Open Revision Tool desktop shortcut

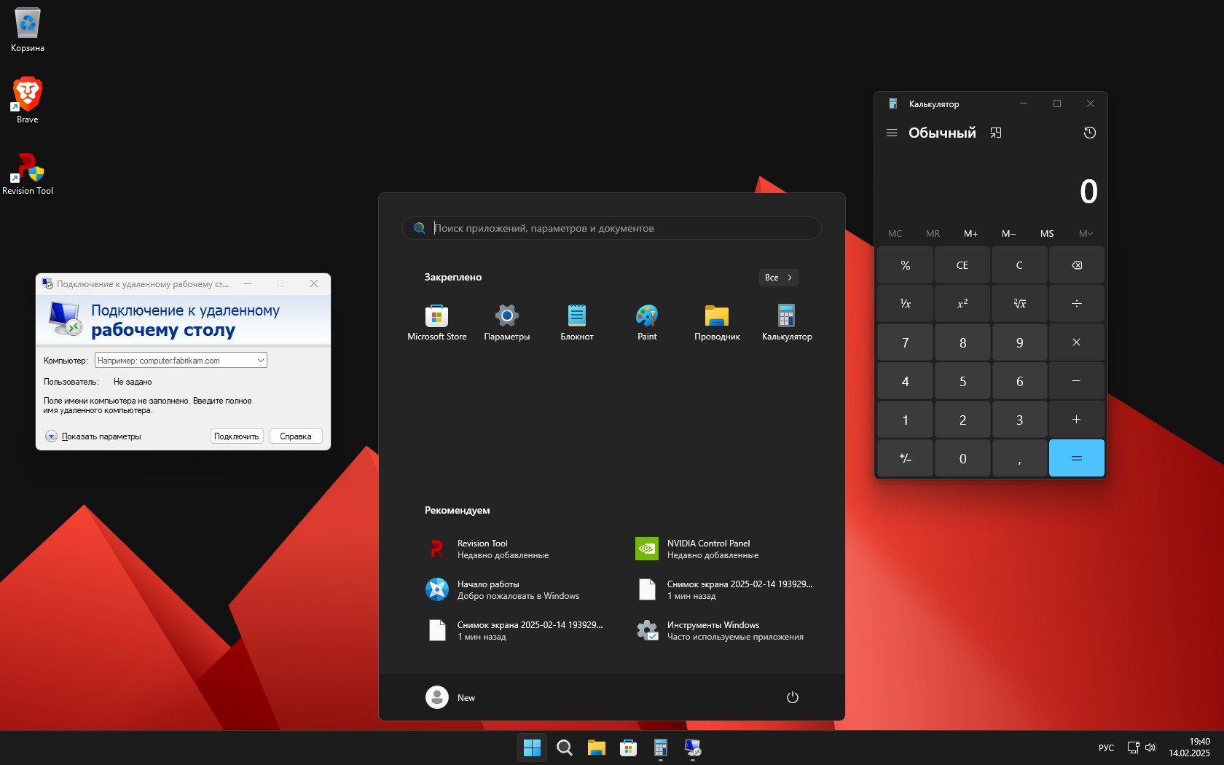[x=28, y=173]
